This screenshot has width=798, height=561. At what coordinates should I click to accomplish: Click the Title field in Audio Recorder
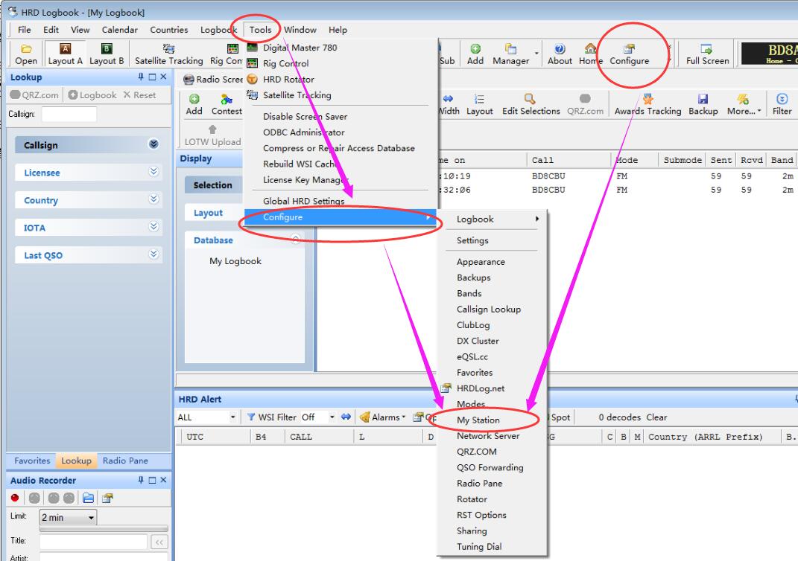(x=93, y=542)
